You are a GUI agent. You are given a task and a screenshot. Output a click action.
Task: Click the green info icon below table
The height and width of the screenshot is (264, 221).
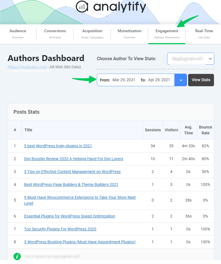17,256
